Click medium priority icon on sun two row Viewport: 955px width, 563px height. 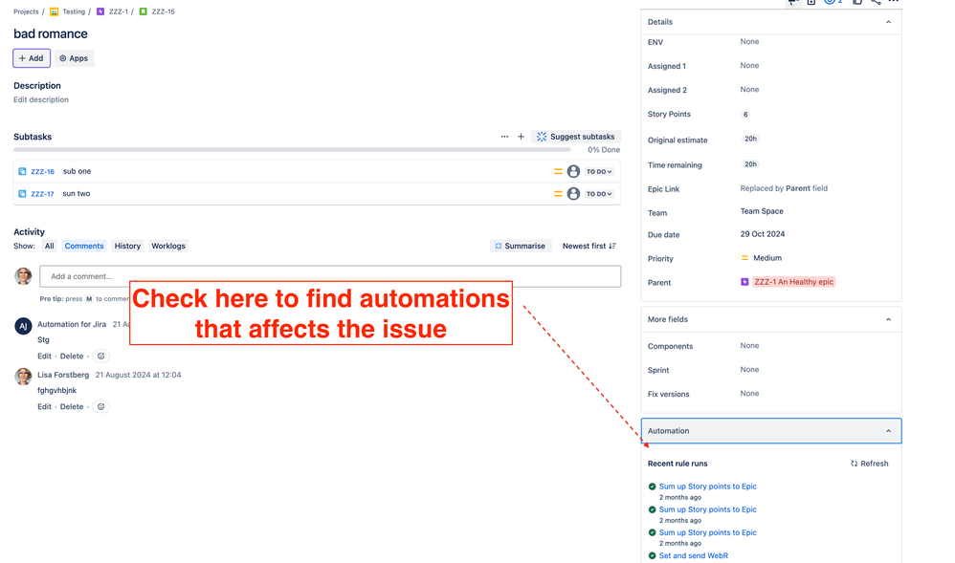click(558, 193)
